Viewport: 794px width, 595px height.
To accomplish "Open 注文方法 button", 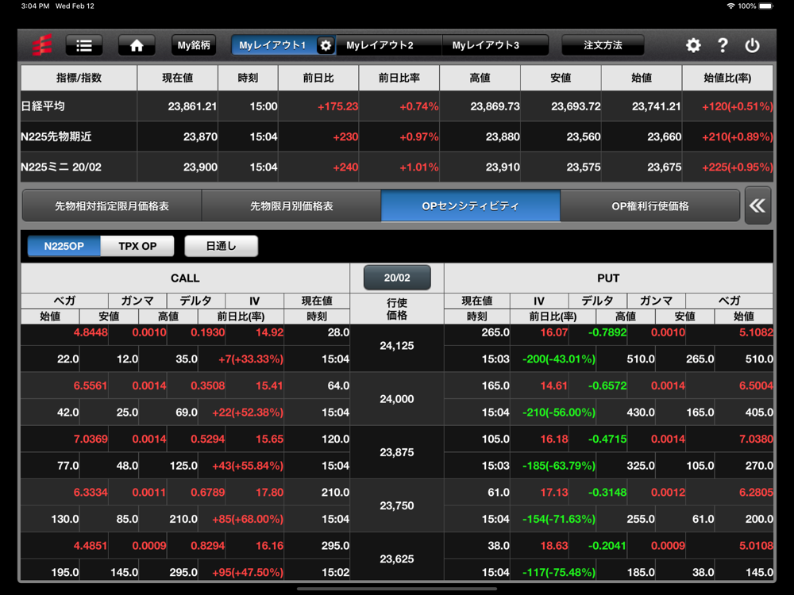I will click(603, 45).
